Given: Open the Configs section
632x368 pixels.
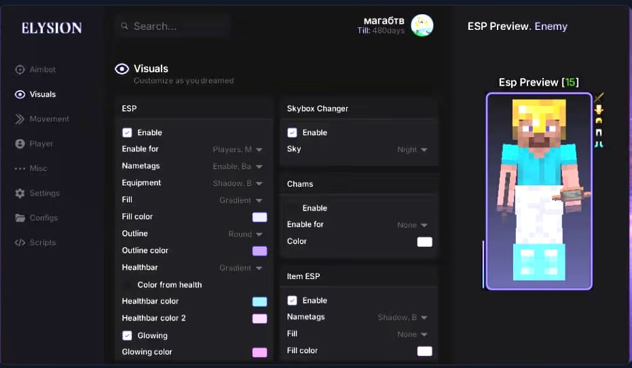Looking at the screenshot, I should pyautogui.click(x=36, y=218).
